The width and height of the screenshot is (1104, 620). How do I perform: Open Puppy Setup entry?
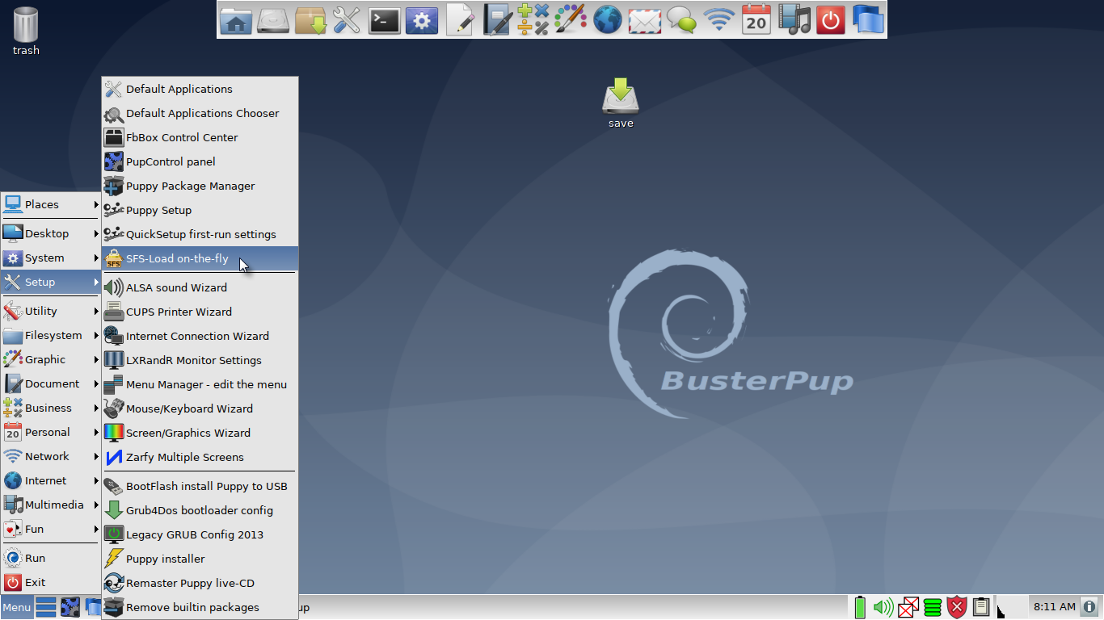tap(200, 210)
